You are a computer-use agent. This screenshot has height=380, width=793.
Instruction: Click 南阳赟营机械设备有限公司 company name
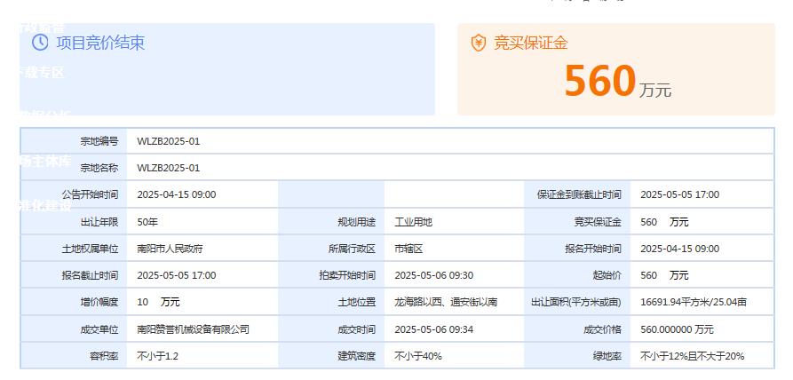[x=194, y=329]
